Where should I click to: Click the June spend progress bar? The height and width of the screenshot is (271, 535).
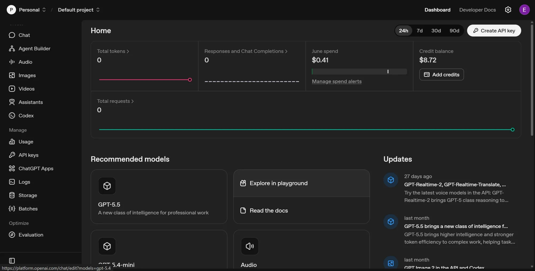point(359,72)
